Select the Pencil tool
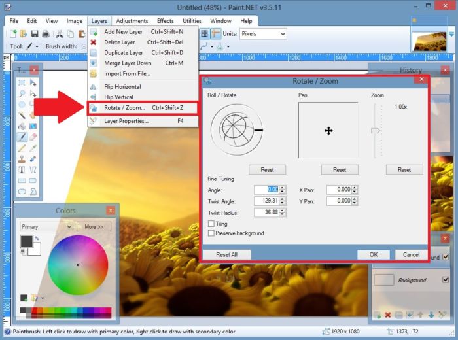Viewport: 458px width, 340px height. click(22, 148)
